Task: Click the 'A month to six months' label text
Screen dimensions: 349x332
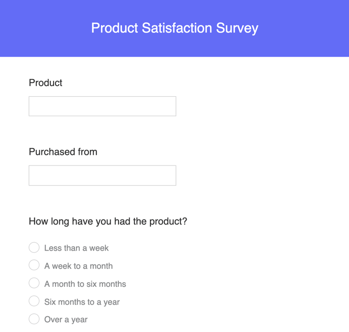Action: [85, 284]
